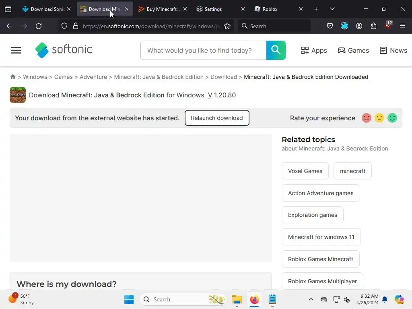Click the Firefox toolbar Search box
The image size is (412, 309).
274,26
